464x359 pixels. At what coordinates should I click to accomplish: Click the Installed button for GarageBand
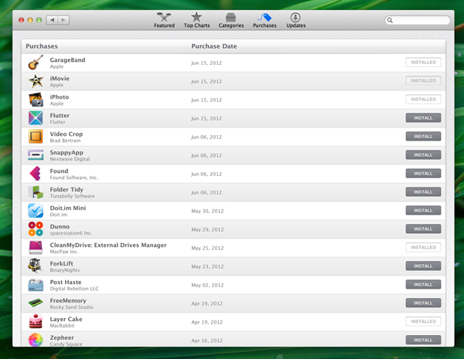423,63
